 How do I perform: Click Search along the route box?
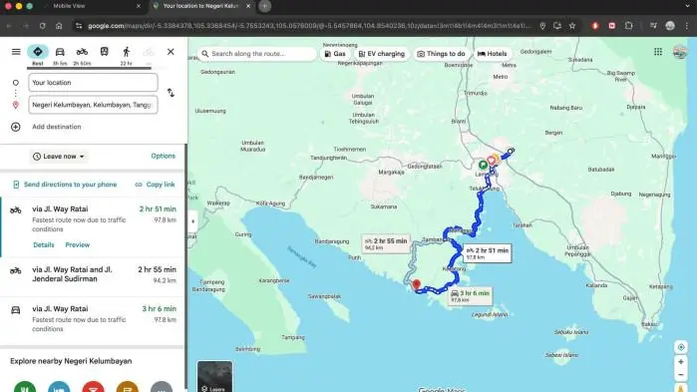(x=257, y=53)
